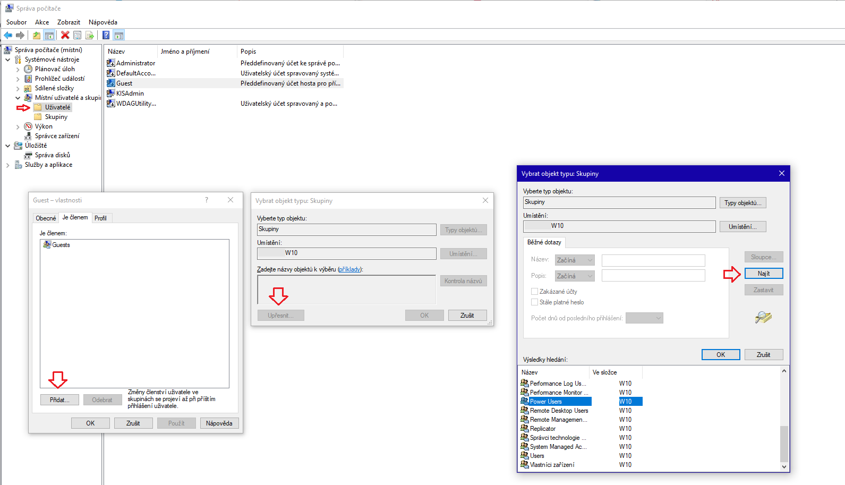Select Remote Desktop Users in results
845x485 pixels.
click(x=559, y=411)
